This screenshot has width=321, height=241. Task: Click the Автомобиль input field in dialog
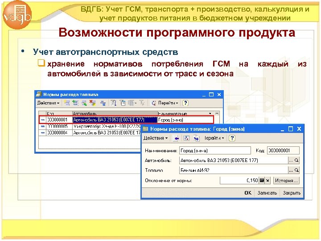tap(234, 161)
